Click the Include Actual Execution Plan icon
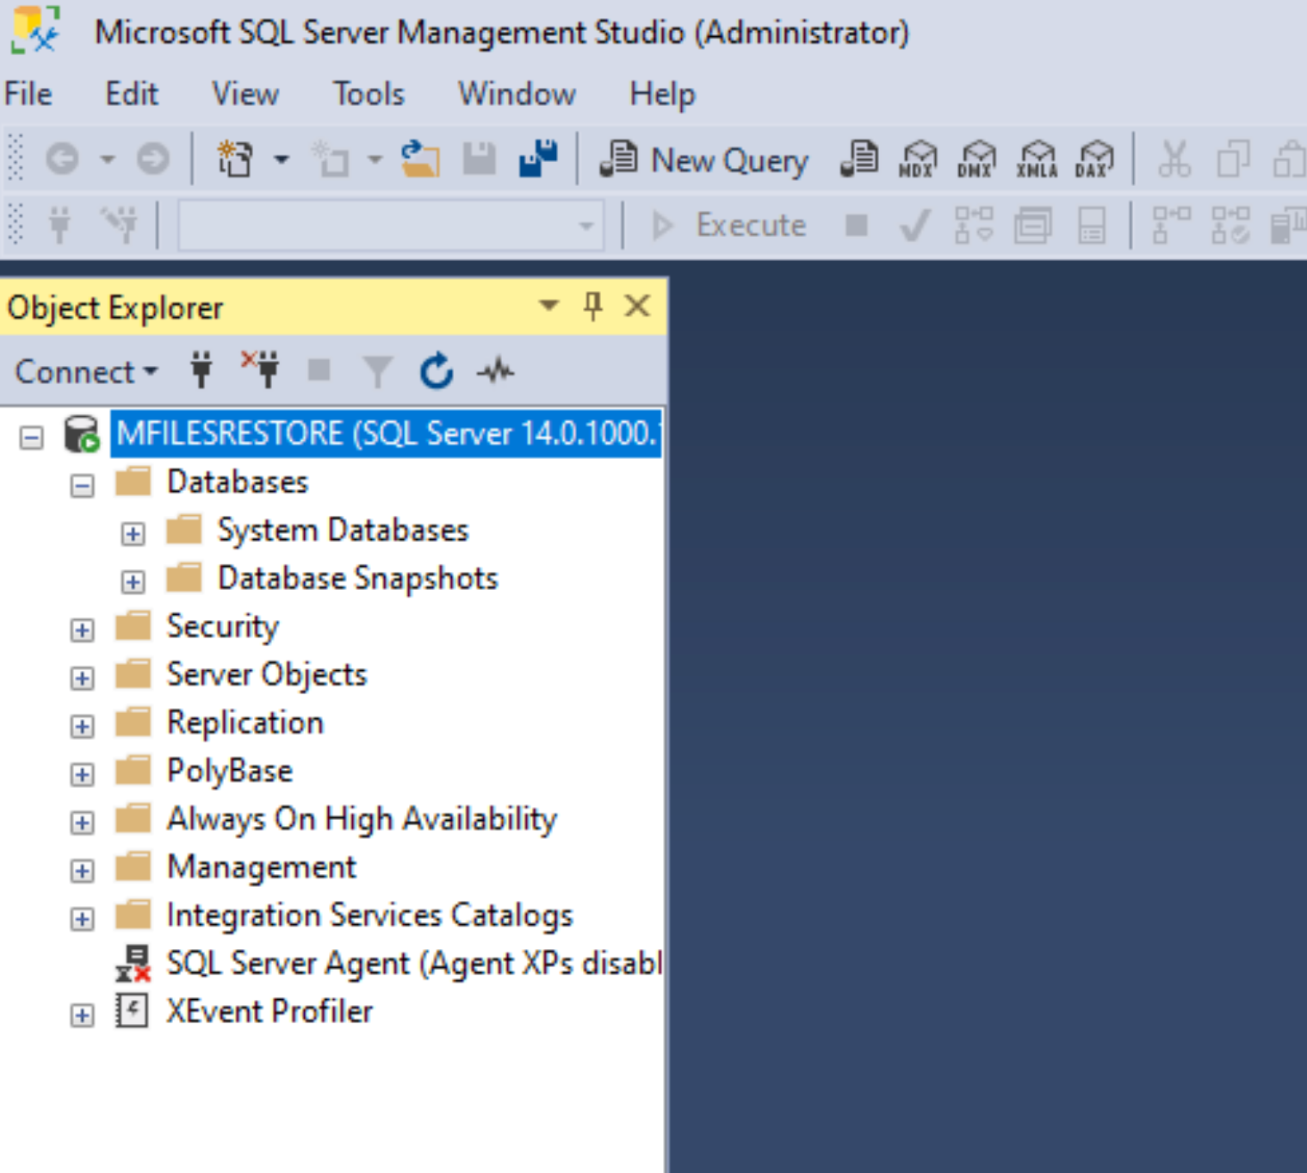This screenshot has height=1173, width=1307. click(x=1172, y=226)
